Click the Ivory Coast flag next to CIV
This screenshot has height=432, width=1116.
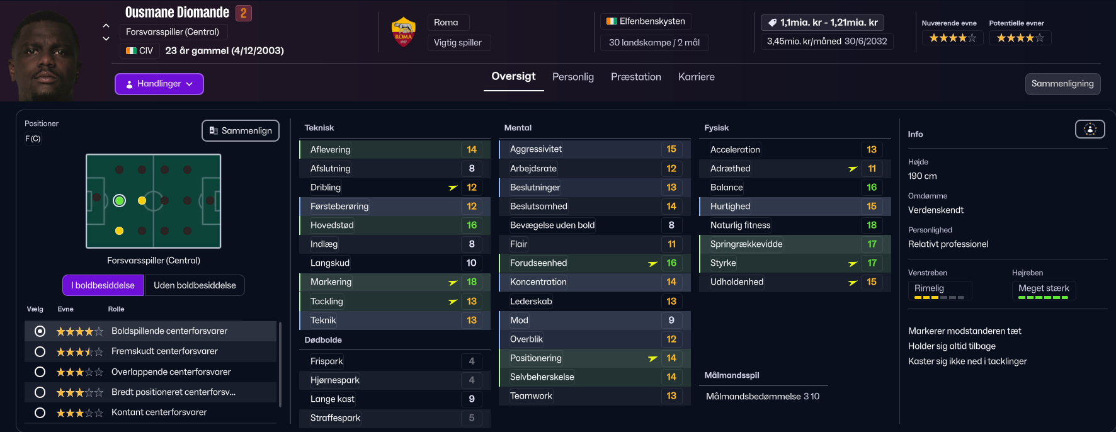[131, 51]
